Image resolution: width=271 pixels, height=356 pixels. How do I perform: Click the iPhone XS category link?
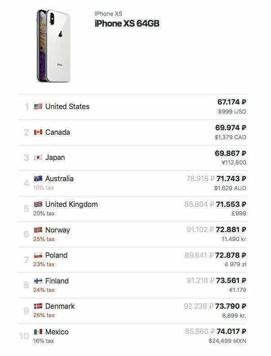(x=108, y=14)
